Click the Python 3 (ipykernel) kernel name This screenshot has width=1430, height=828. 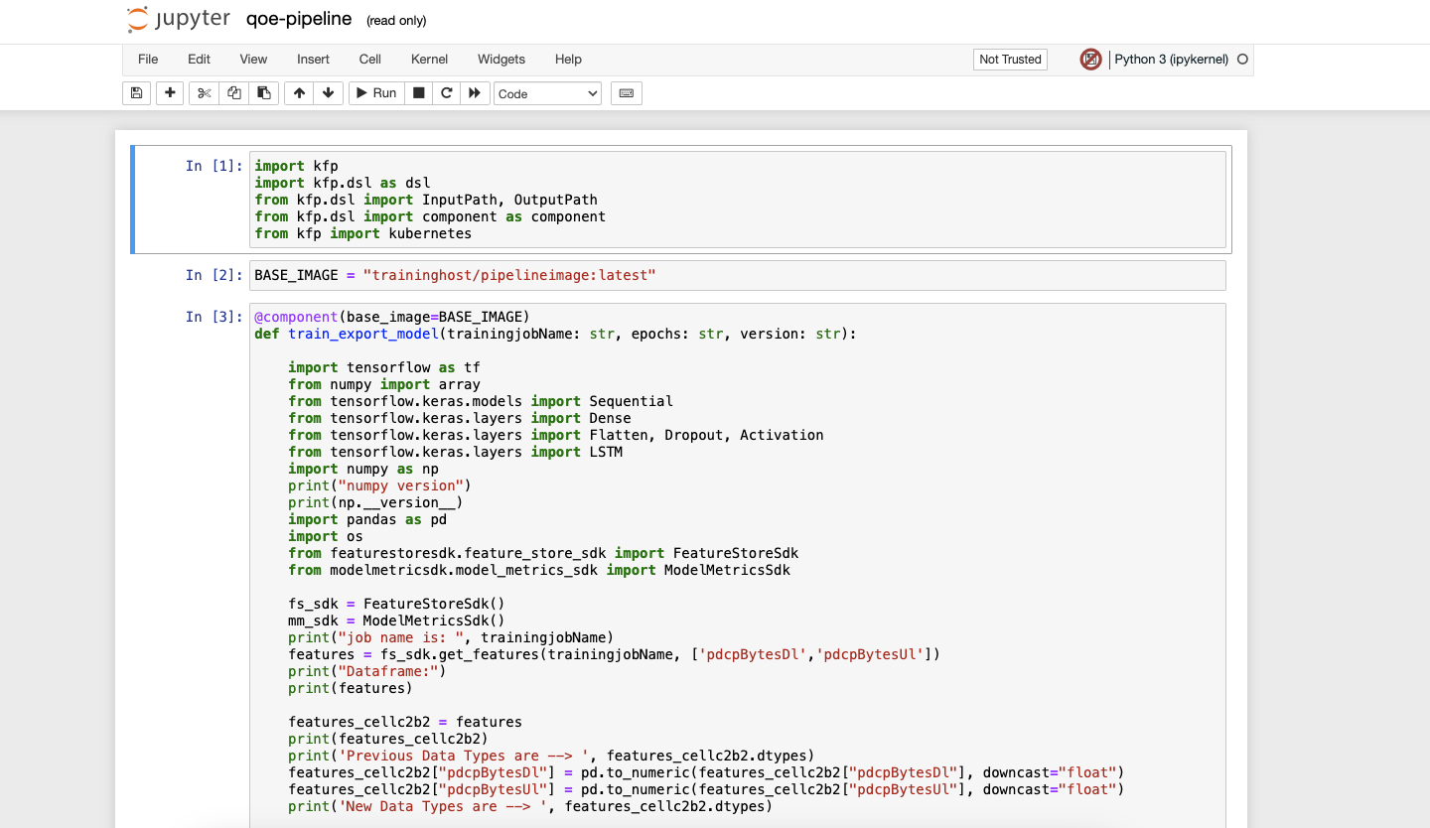click(1171, 60)
